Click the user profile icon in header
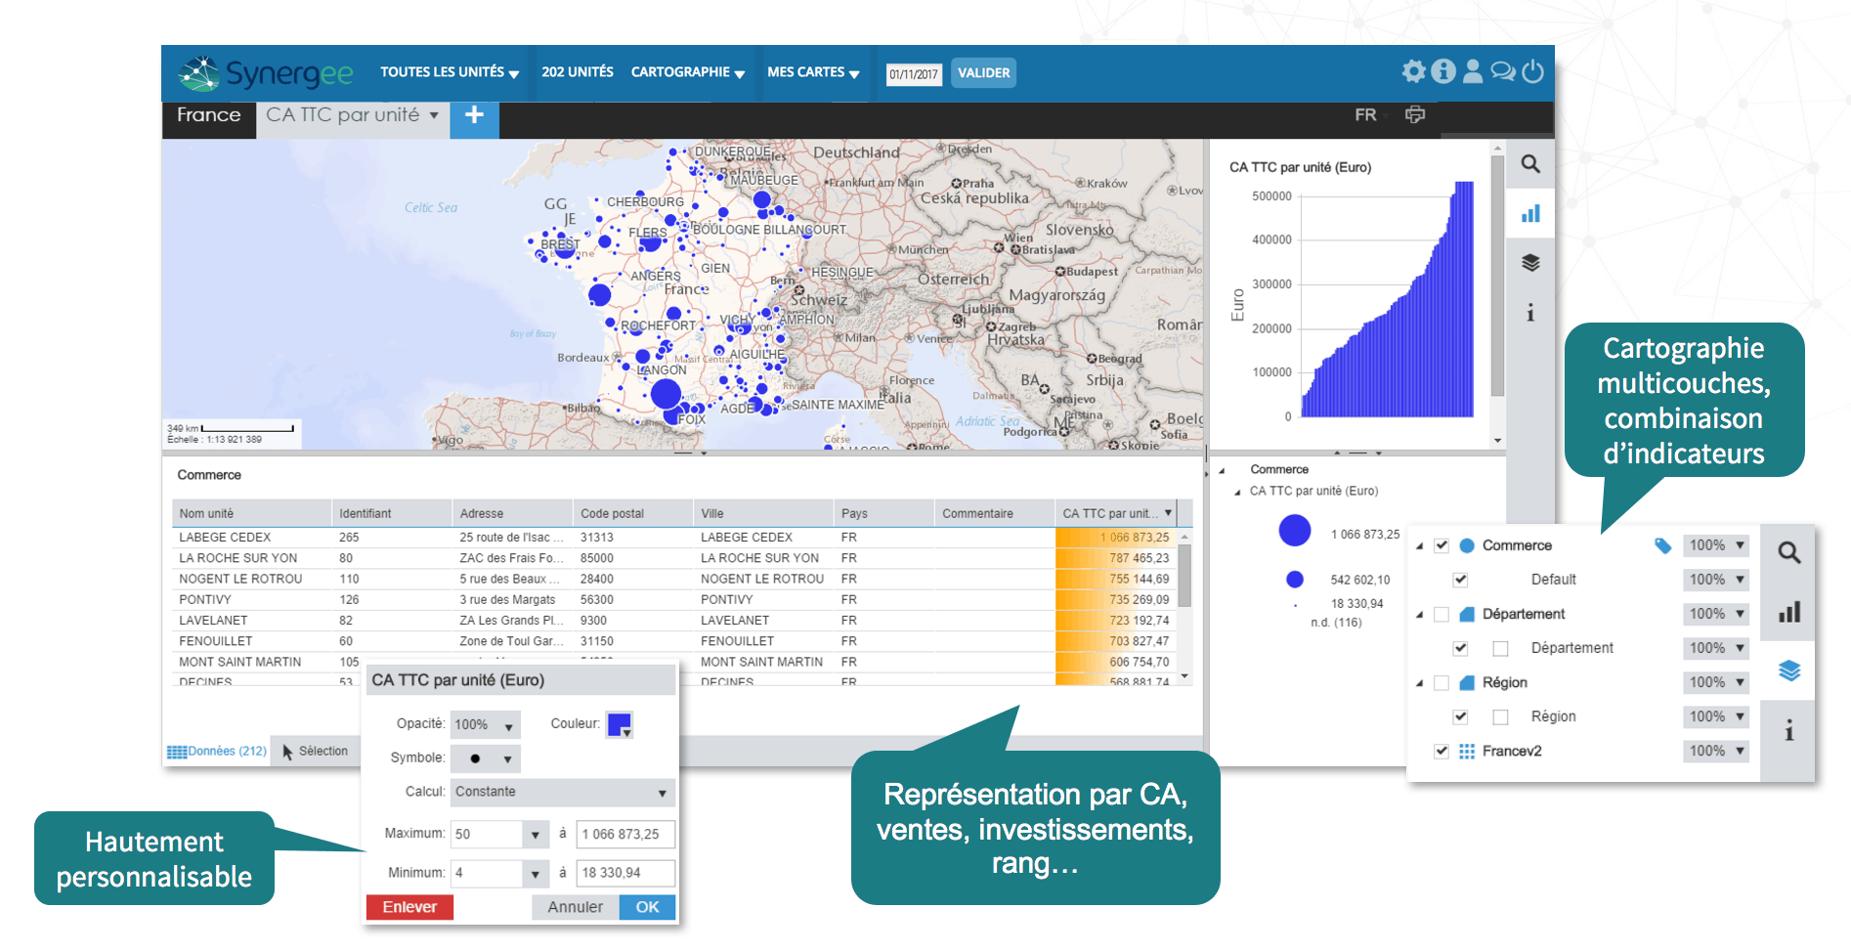This screenshot has width=1851, height=952. point(1473,71)
